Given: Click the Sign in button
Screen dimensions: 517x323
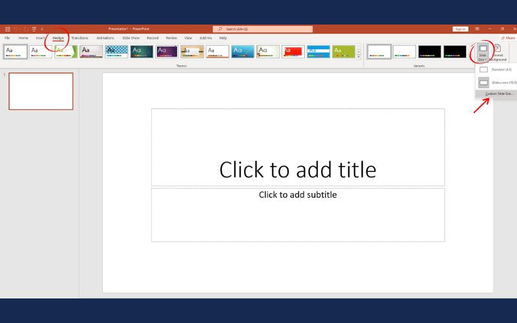Looking at the screenshot, I should point(459,29).
